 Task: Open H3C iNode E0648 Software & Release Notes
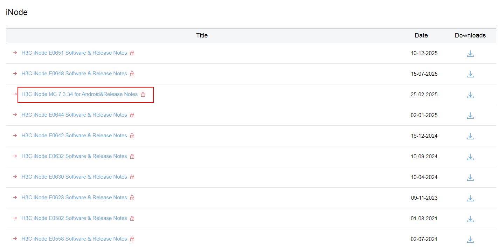pyautogui.click(x=74, y=74)
